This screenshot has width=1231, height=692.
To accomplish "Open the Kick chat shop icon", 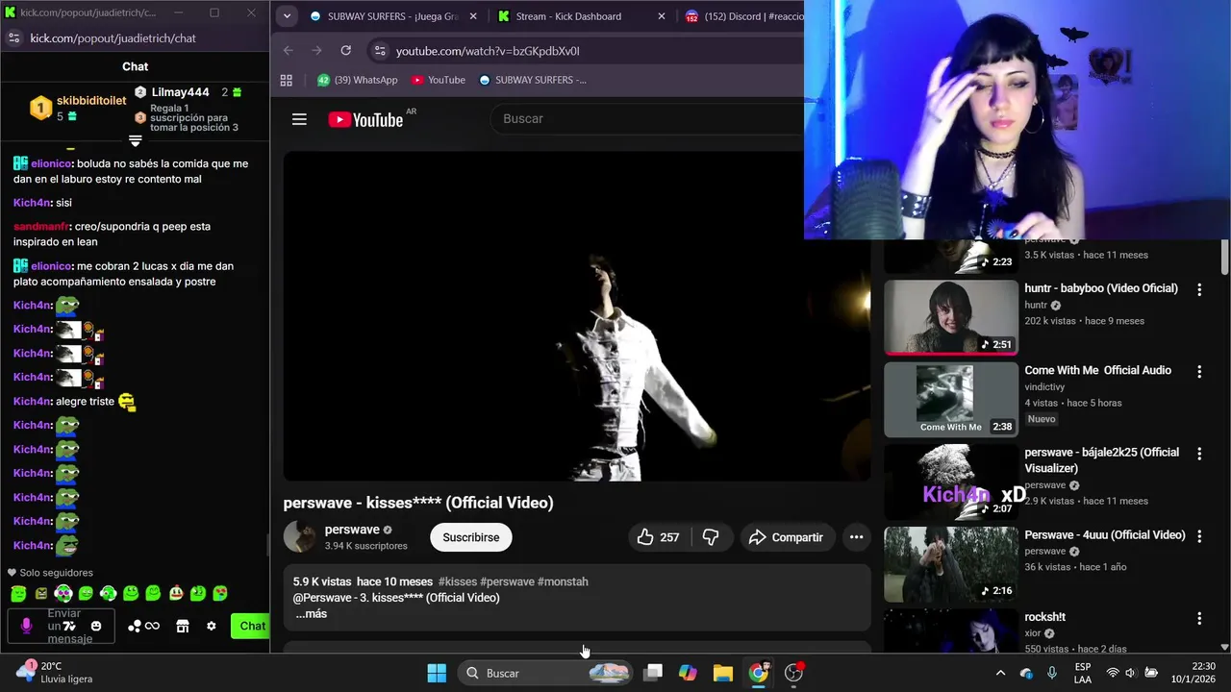I will tap(183, 626).
